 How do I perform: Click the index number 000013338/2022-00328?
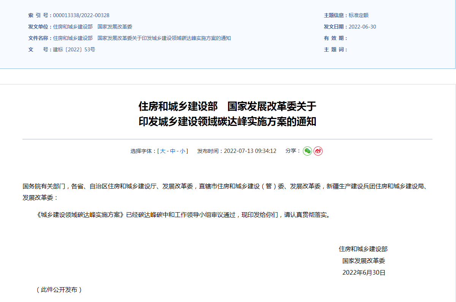click(x=81, y=16)
